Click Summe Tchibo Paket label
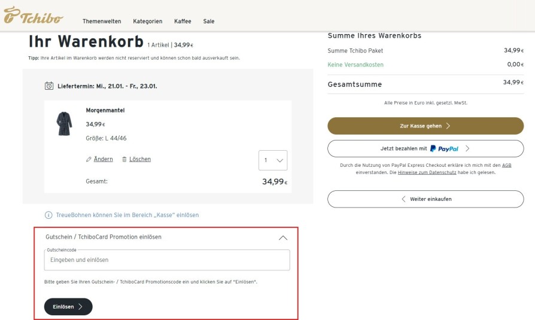Screen dimensions: 535x320 coord(355,51)
